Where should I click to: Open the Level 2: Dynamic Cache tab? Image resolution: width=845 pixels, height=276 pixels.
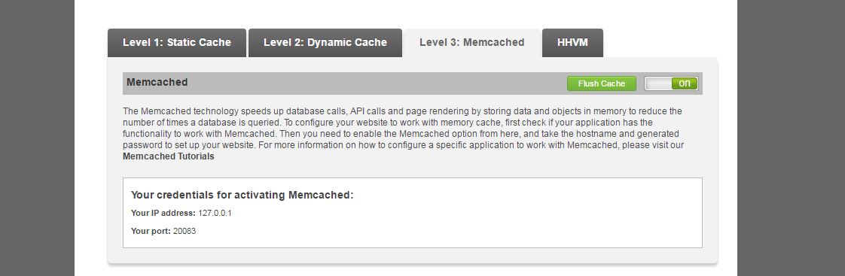point(325,43)
